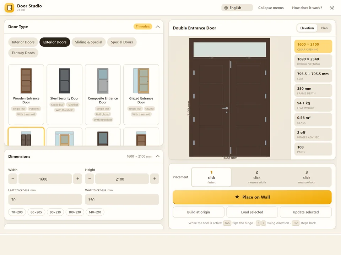The height and width of the screenshot is (255, 341).
Task: Switch preview to Plan view
Action: click(x=324, y=28)
